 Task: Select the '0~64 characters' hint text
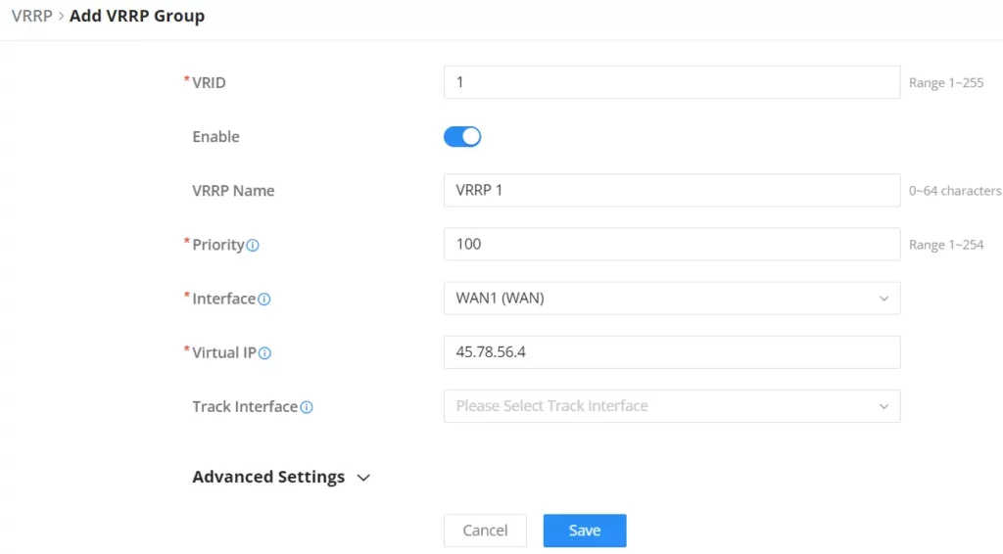[955, 191]
